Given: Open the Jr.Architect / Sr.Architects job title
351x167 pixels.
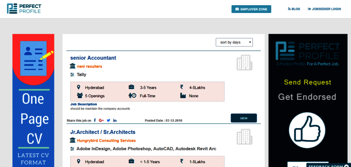Looking at the screenshot, I should (103, 132).
